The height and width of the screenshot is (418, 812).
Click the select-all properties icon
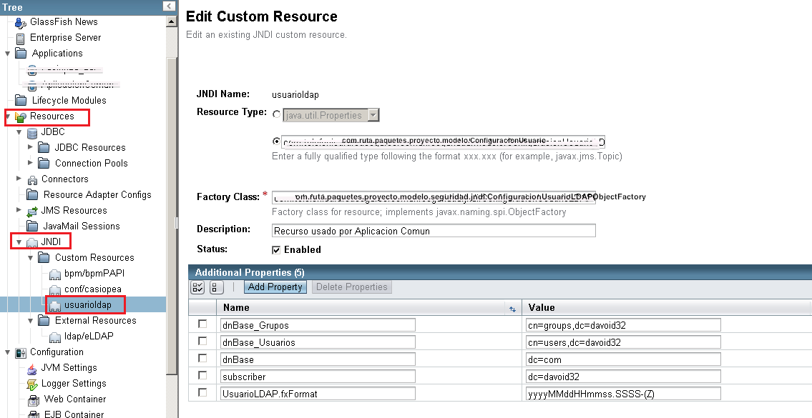198,287
